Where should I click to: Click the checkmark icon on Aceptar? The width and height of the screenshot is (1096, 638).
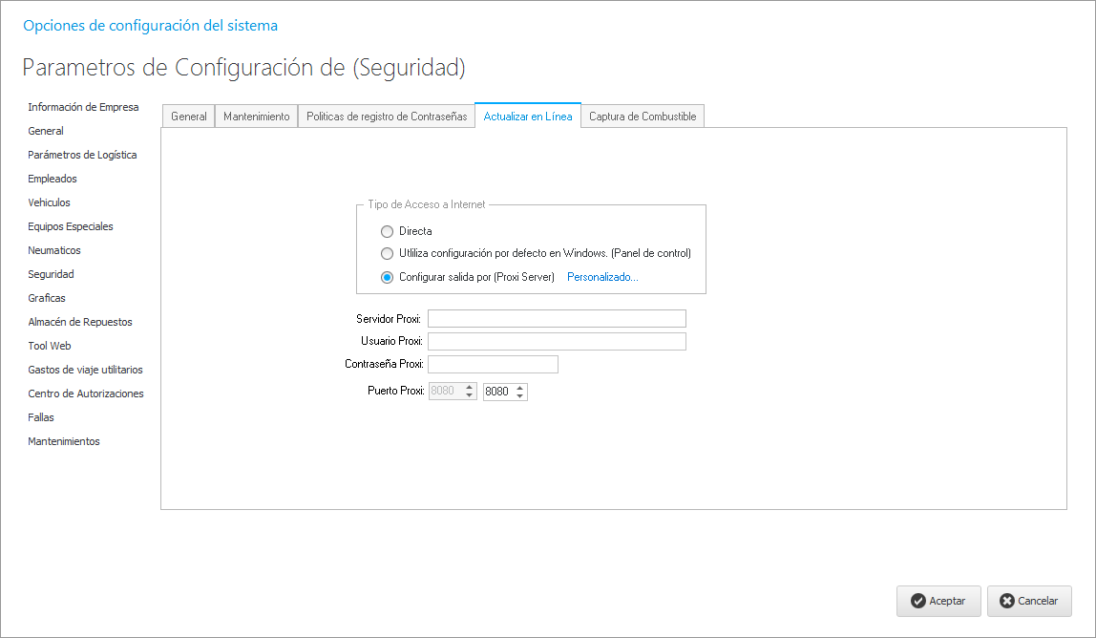917,601
